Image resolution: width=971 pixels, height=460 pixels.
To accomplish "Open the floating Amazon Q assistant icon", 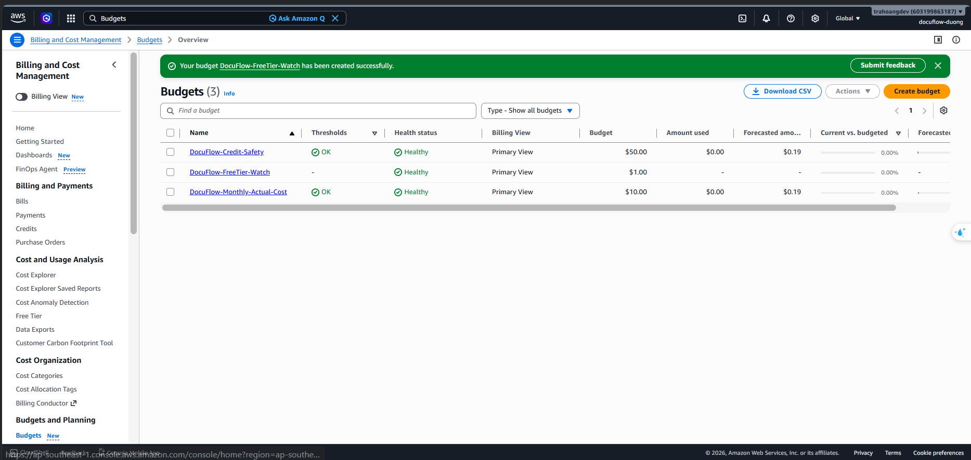I will [x=961, y=233].
